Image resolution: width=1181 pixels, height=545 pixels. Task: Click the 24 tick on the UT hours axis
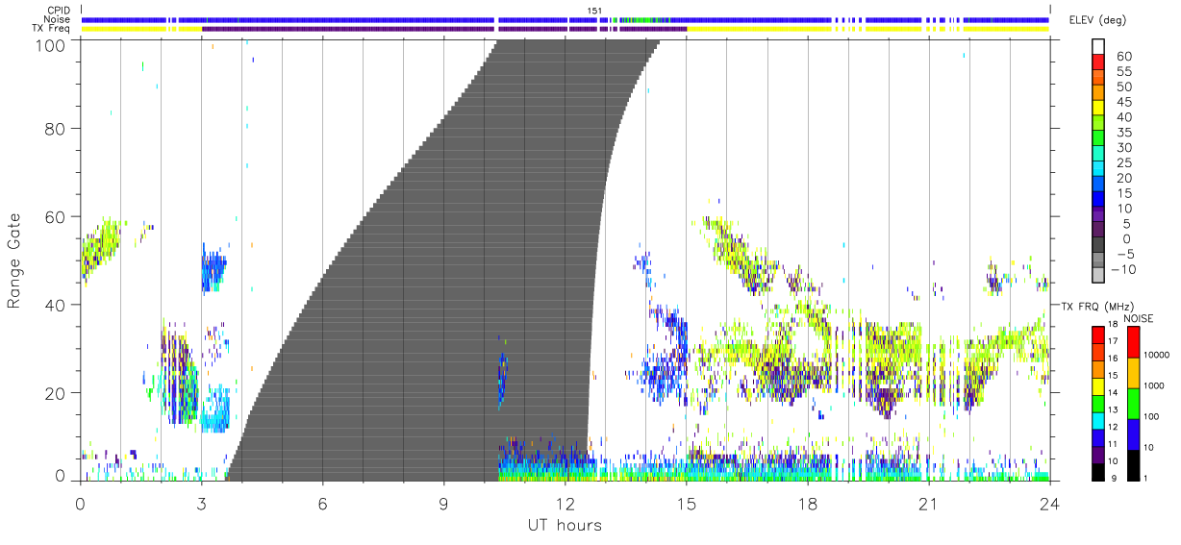pyautogui.click(x=1049, y=504)
